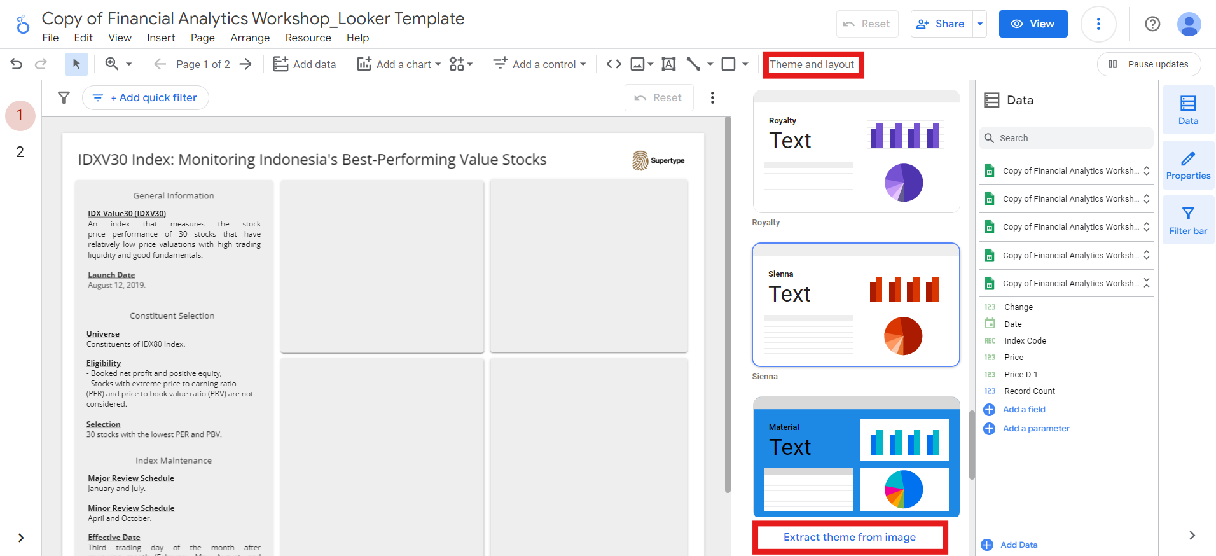Toggle the filter bar funnel icon
The height and width of the screenshot is (556, 1216).
coord(64,97)
